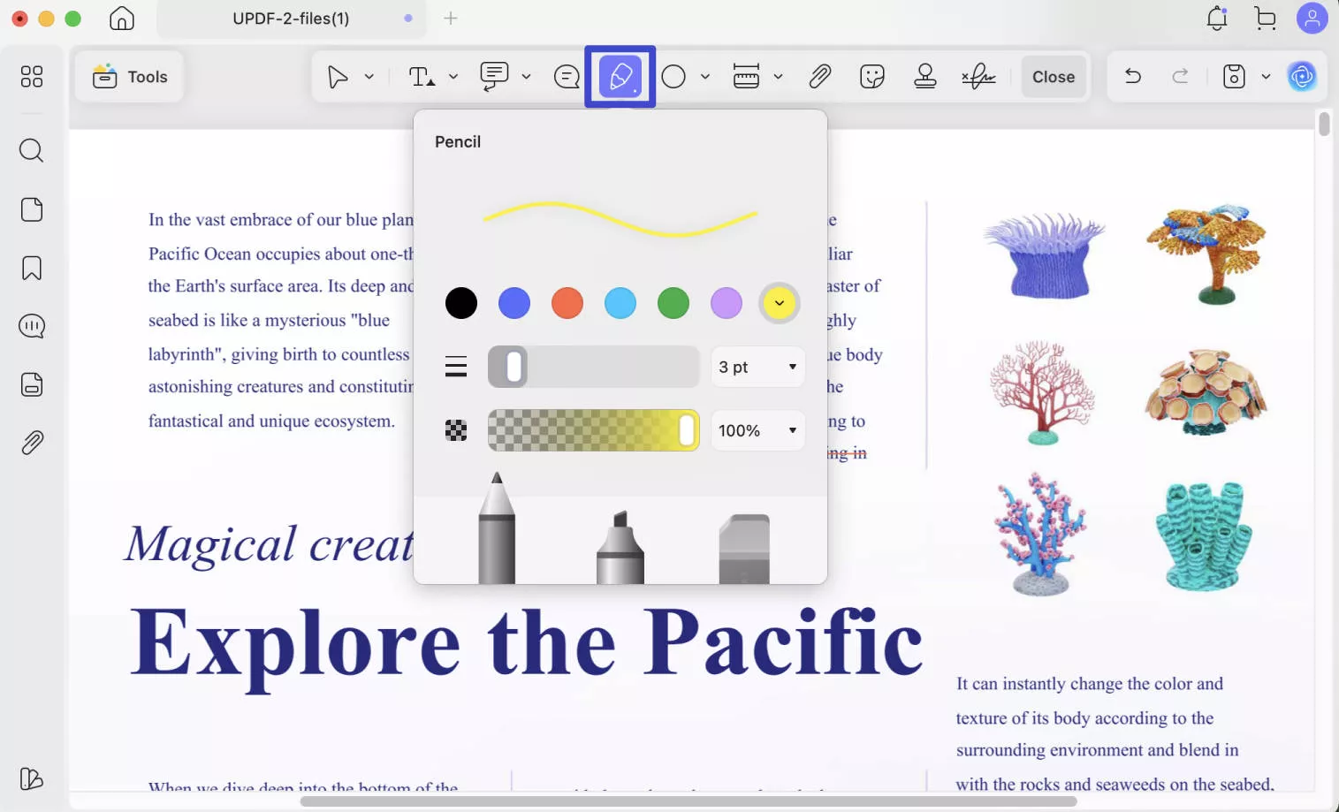Open the pages panel in sidebar

point(32,209)
